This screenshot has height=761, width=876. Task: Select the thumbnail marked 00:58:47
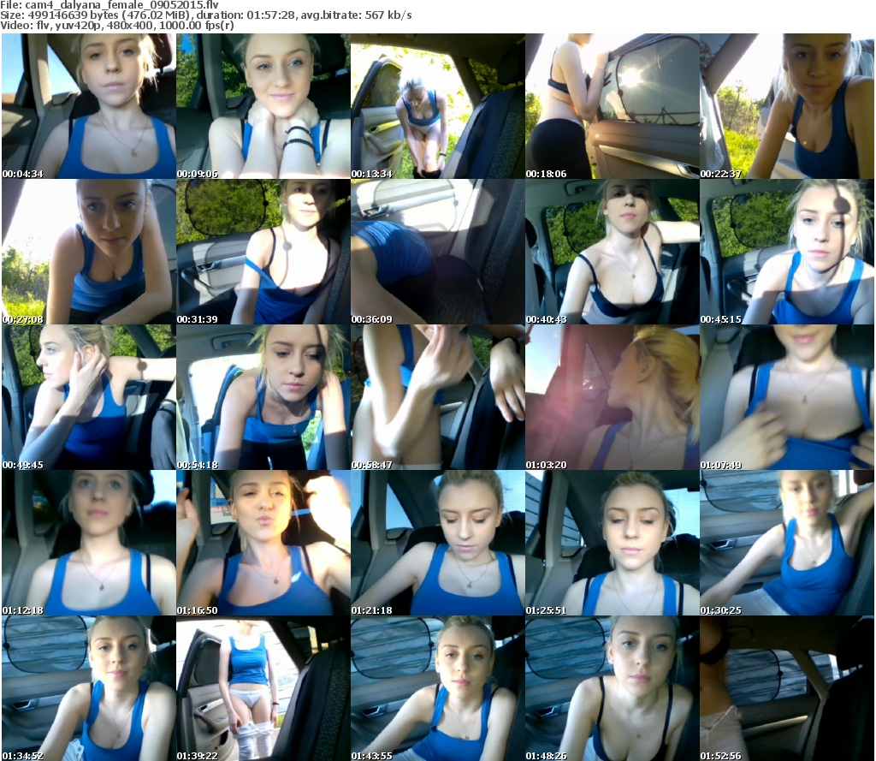click(x=438, y=397)
